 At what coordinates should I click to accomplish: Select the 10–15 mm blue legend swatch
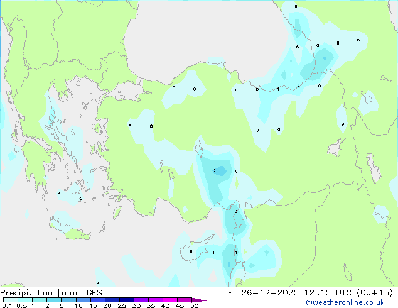[x=83, y=300]
